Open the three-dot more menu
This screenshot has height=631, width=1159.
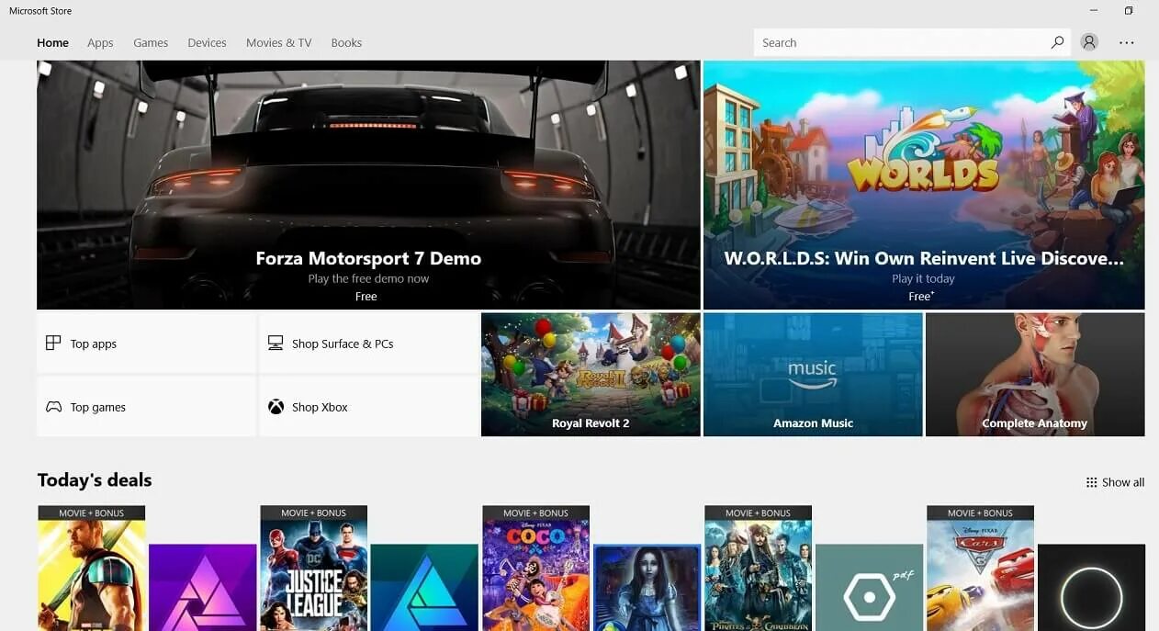(x=1127, y=42)
